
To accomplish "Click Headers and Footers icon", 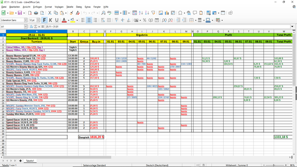I will (201, 13).
